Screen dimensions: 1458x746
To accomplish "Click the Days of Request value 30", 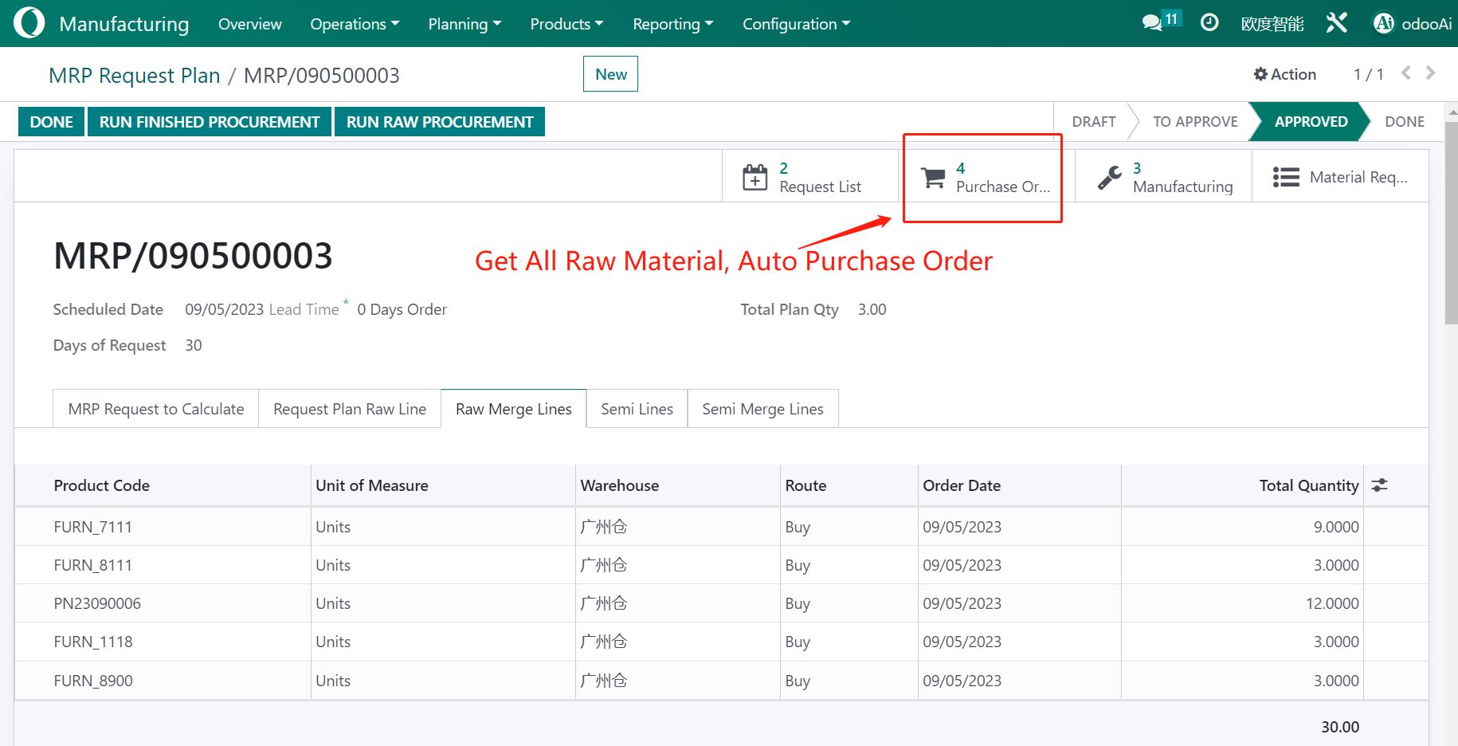I will coord(194,345).
